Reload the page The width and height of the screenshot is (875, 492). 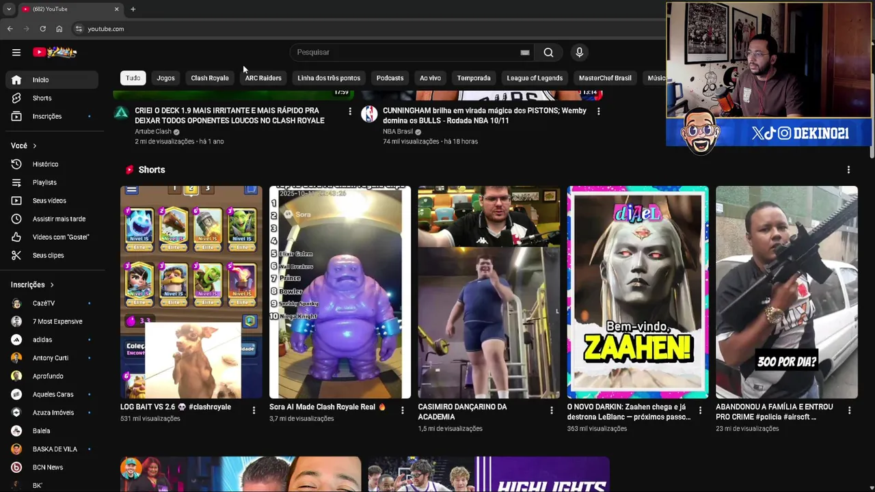point(42,29)
